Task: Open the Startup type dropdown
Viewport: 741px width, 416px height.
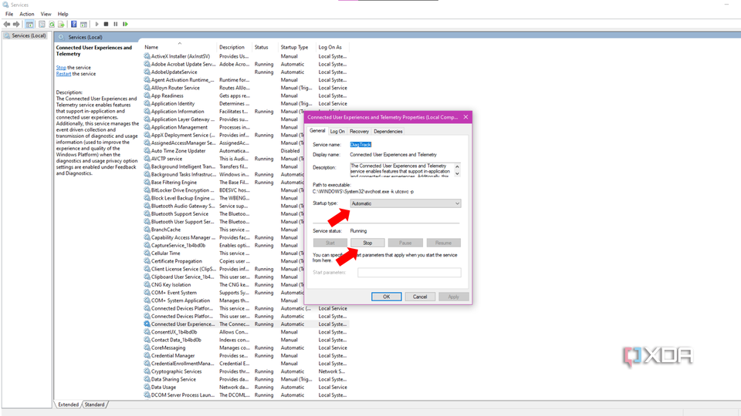Action: (405, 203)
